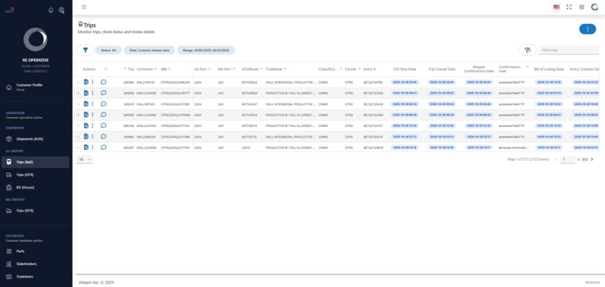
Task: Expand the row for trip 295367
Action: pyautogui.click(x=78, y=147)
